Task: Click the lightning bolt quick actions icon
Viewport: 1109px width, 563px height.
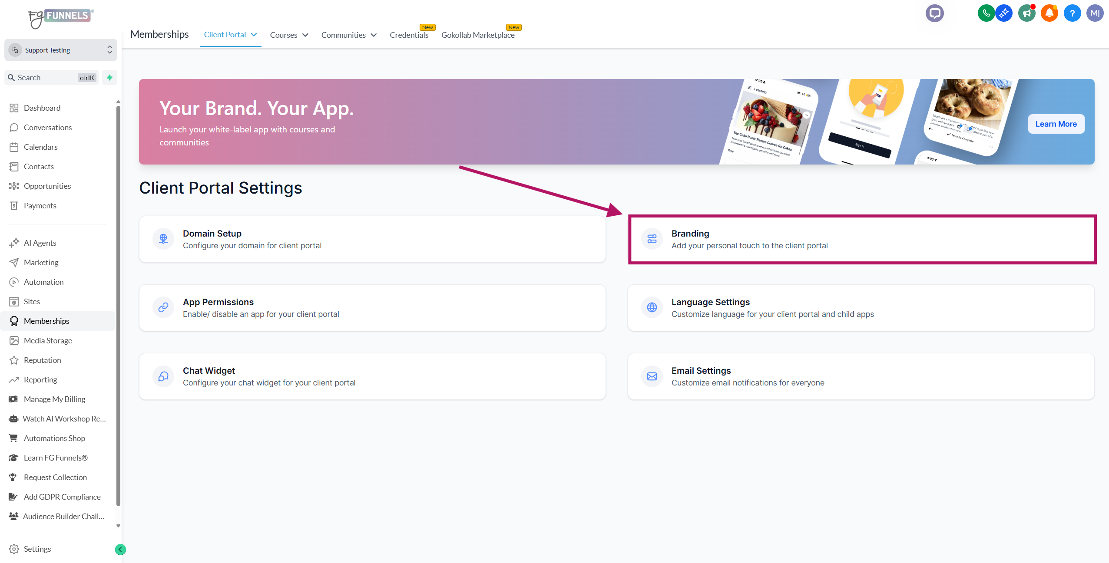Action: pyautogui.click(x=110, y=78)
